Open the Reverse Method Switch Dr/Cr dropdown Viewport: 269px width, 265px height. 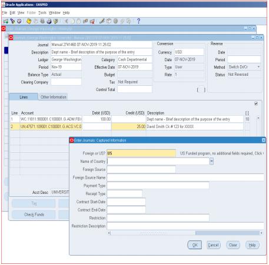coord(258,67)
